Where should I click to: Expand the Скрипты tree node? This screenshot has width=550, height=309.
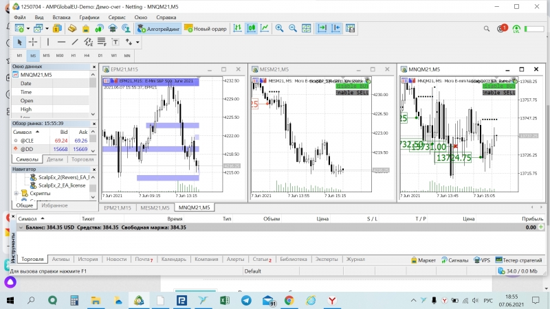point(16,194)
